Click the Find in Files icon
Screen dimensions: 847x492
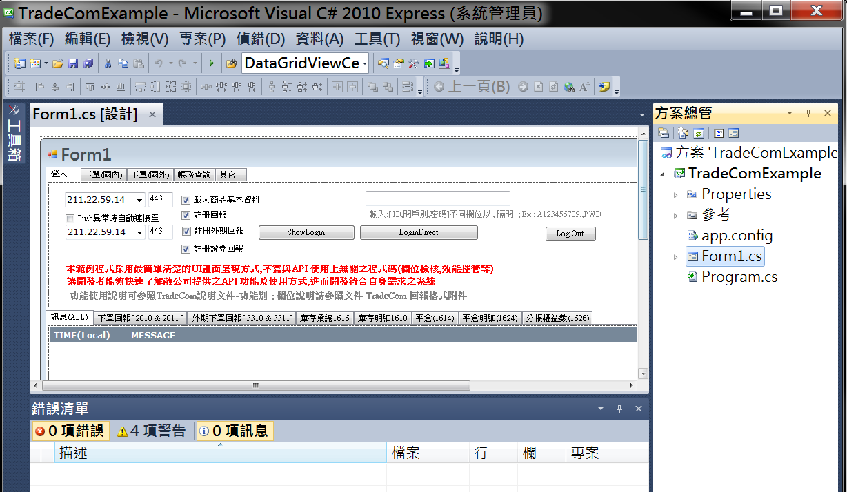[231, 63]
